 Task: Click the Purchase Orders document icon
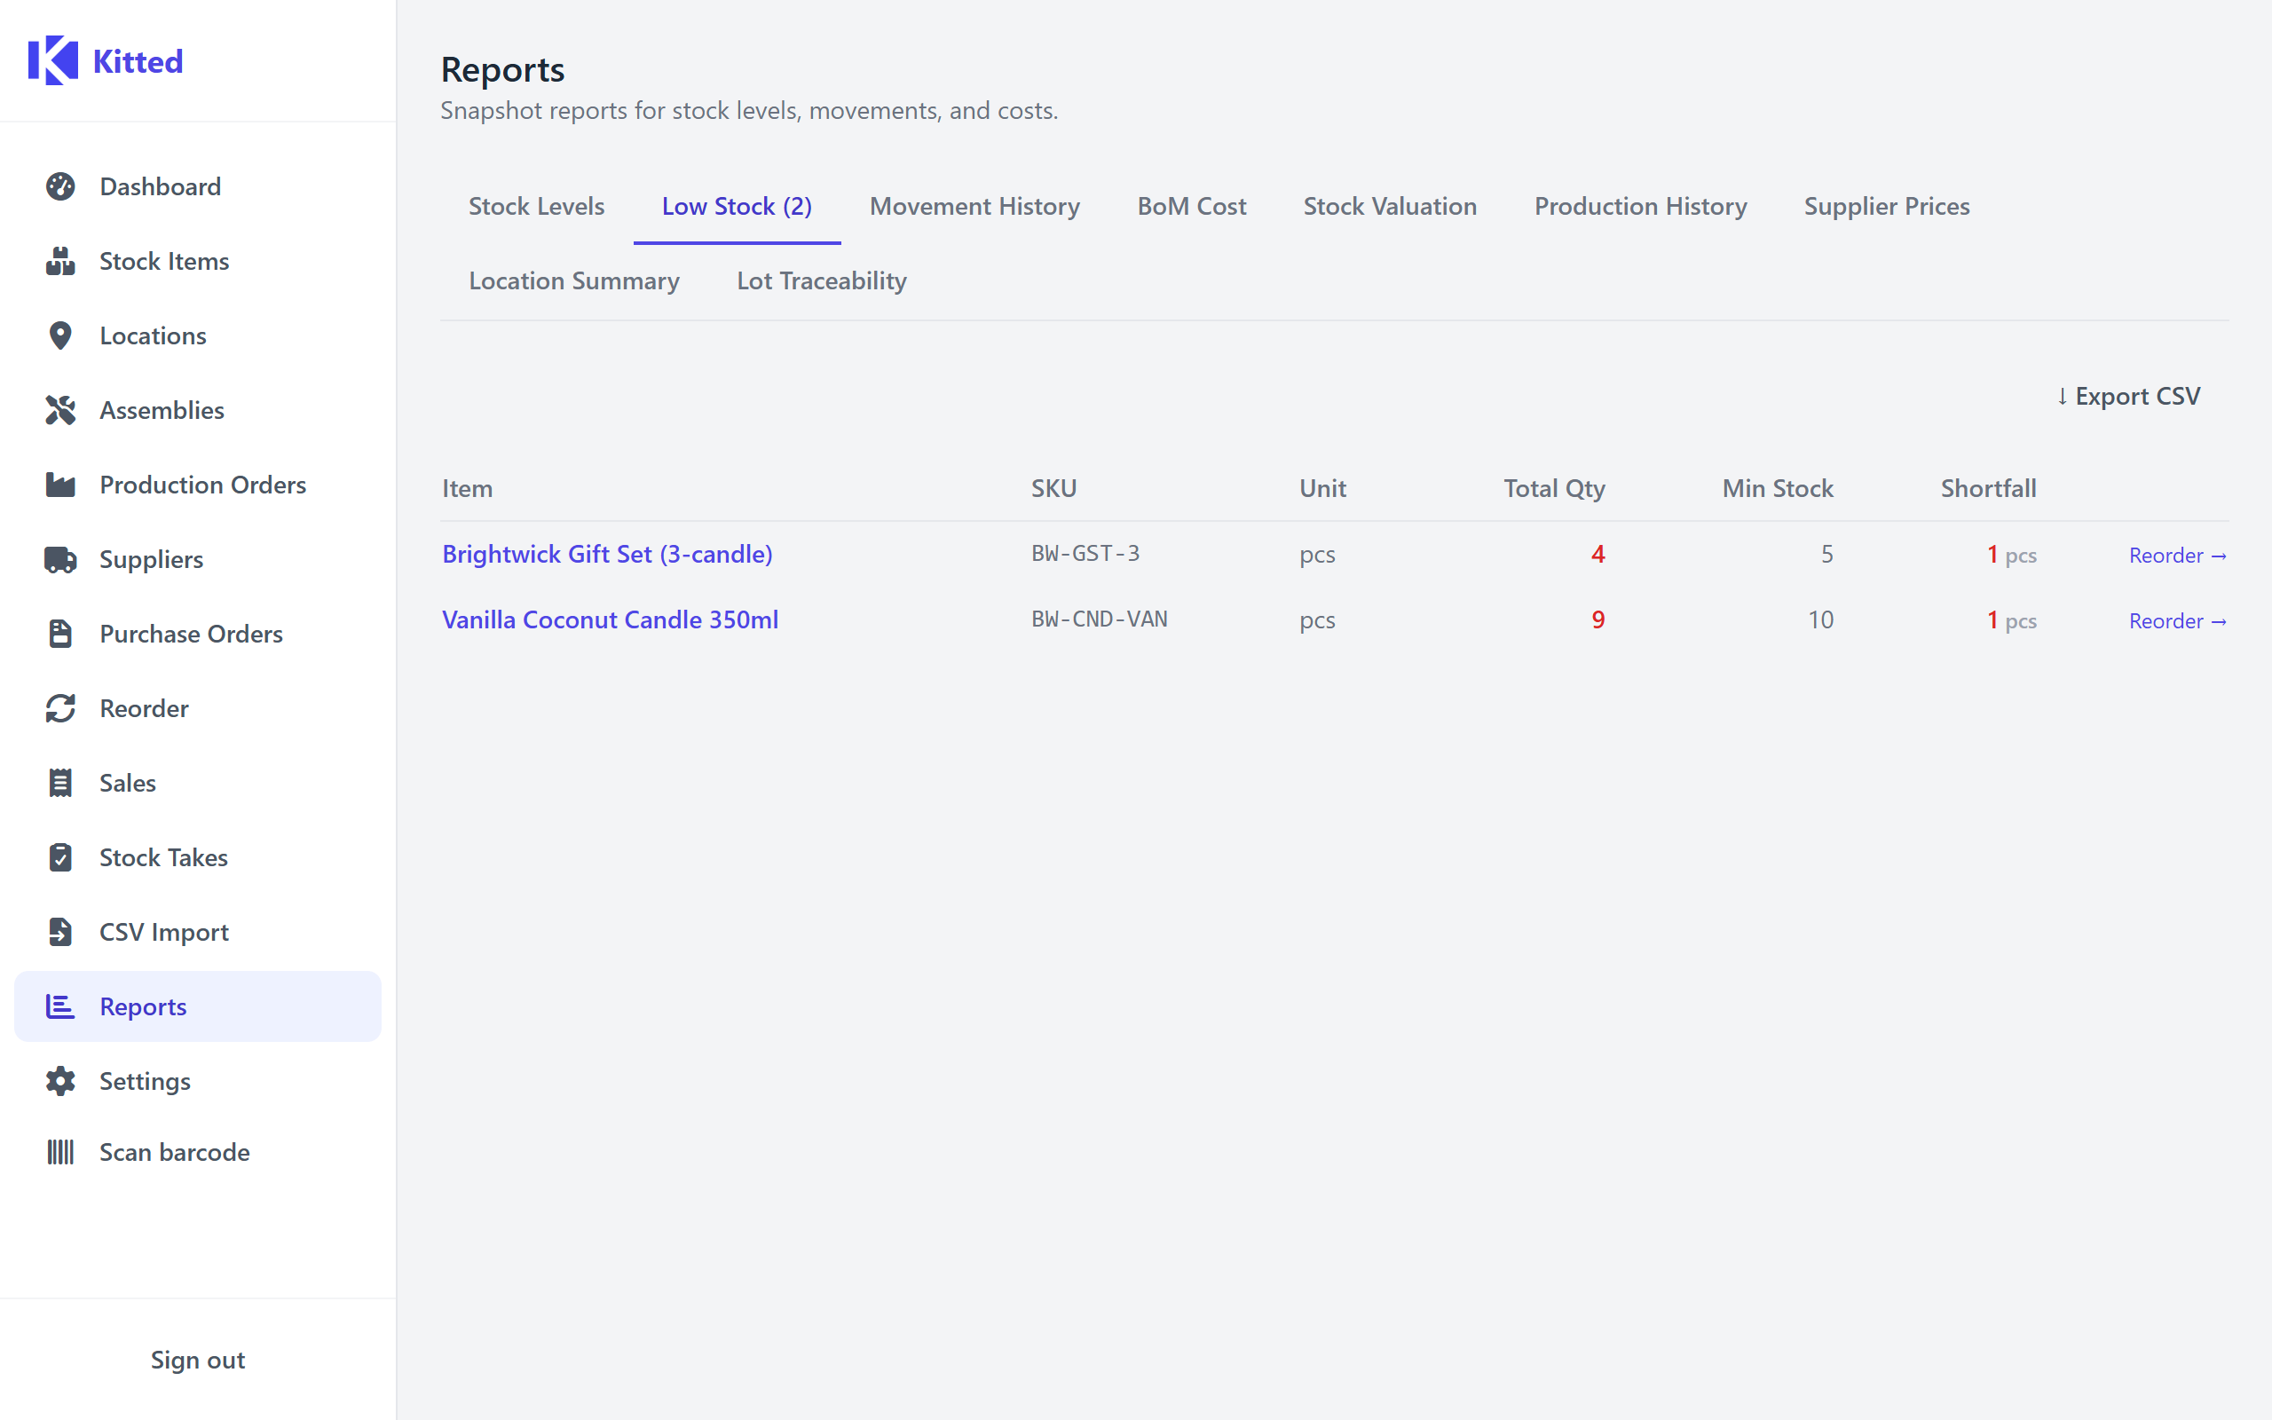tap(60, 634)
